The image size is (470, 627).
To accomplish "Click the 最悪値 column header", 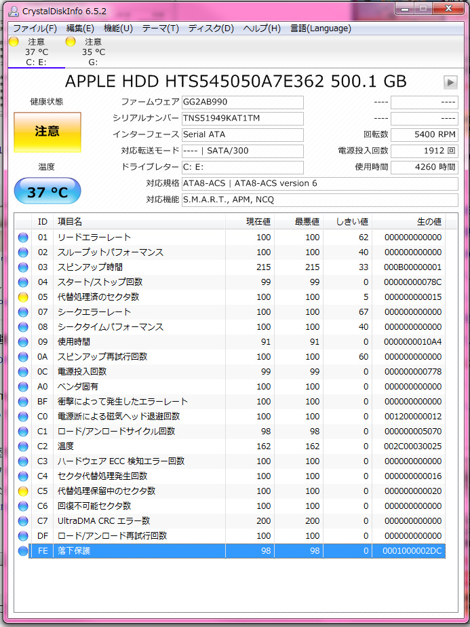I will pos(298,221).
